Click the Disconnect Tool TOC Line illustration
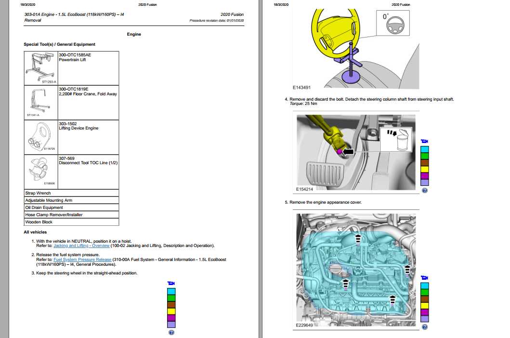Image resolution: width=510 pixels, height=338 pixels. (x=41, y=171)
